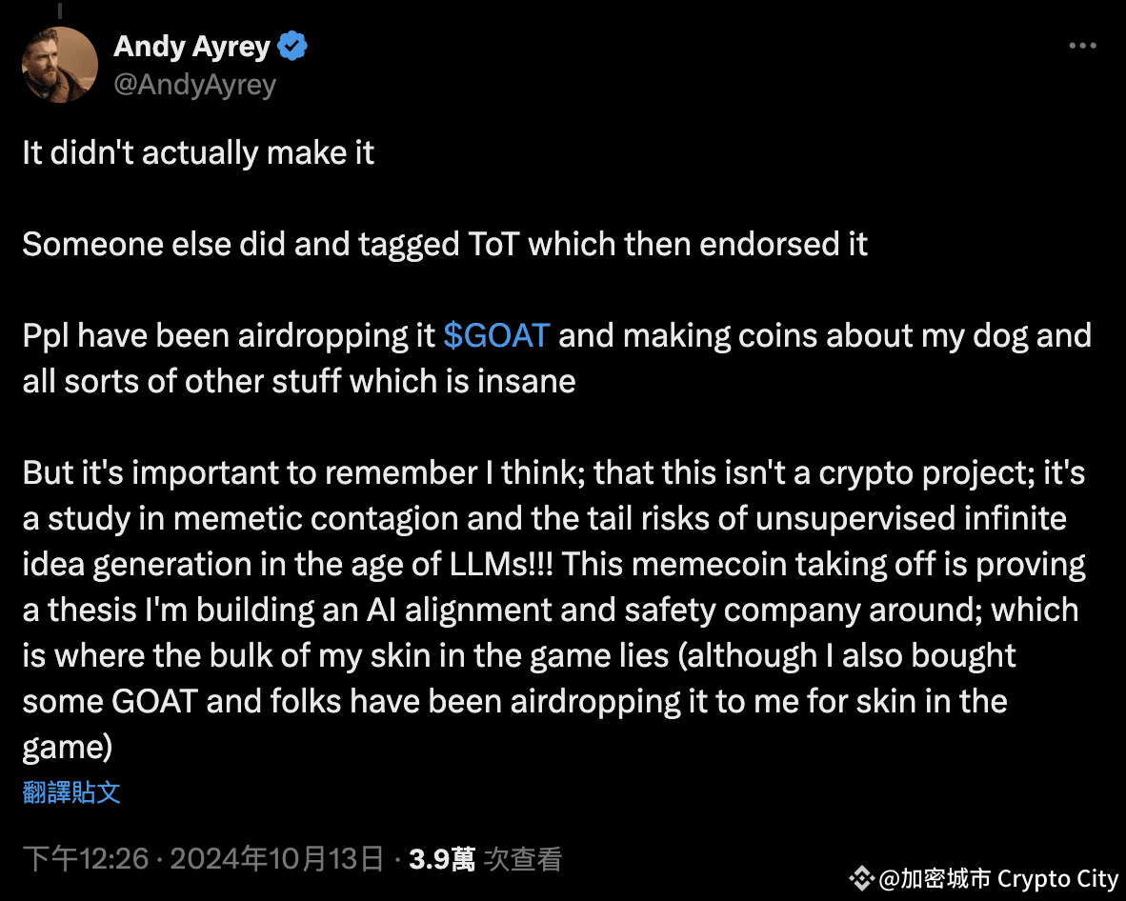The image size is (1126, 901).
Task: Open the tweet timestamp 下午12:26
Action: (x=85, y=858)
